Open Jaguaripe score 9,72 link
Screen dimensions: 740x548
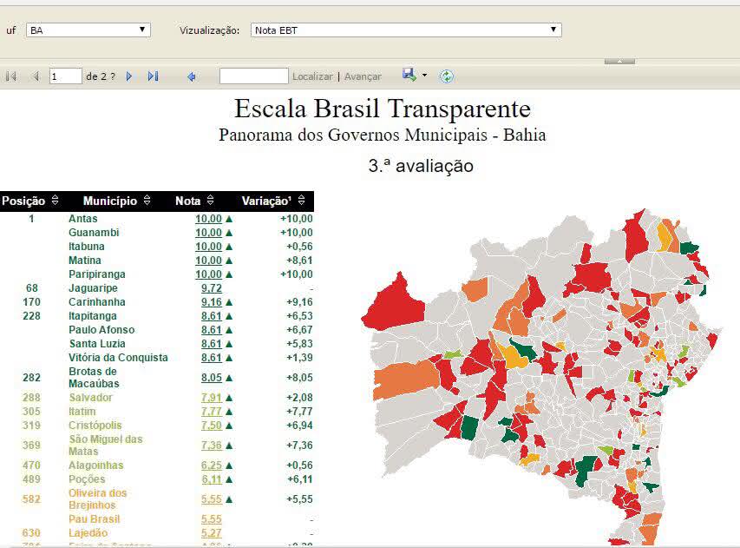coord(212,288)
